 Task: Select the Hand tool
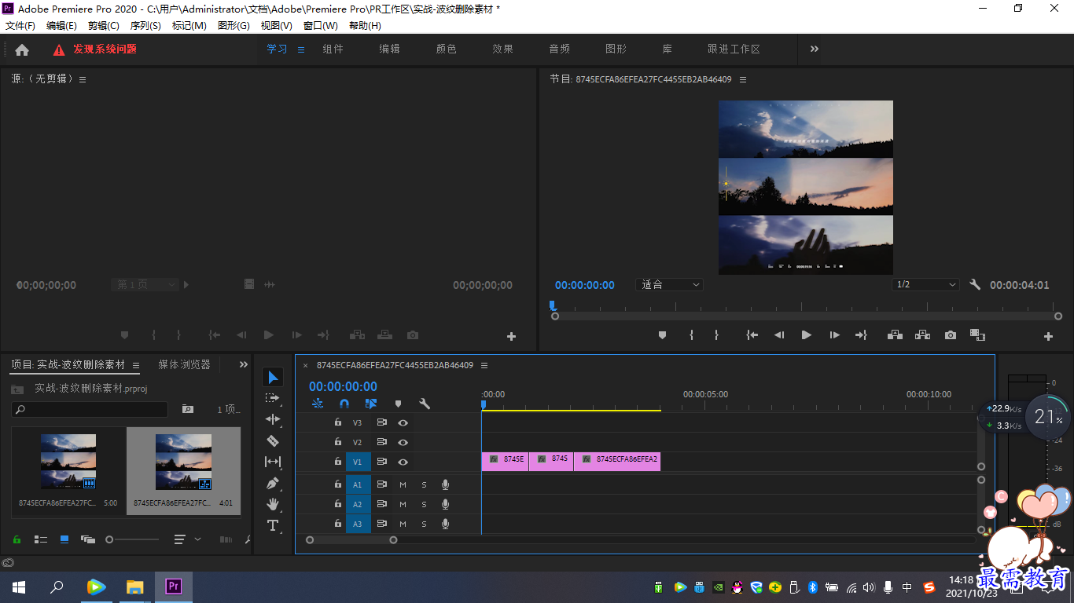[x=273, y=504]
